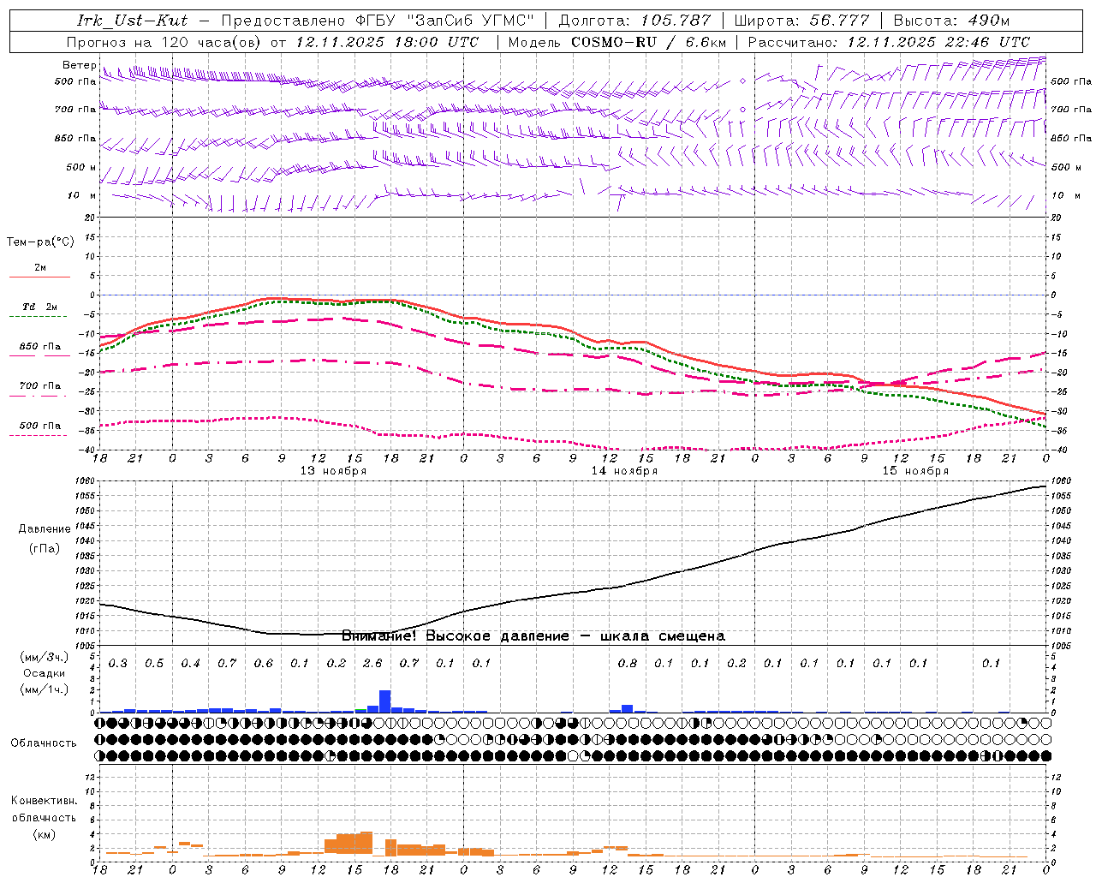
Task: Click the "Td 2м" dew point legend entry
Action: (x=40, y=307)
